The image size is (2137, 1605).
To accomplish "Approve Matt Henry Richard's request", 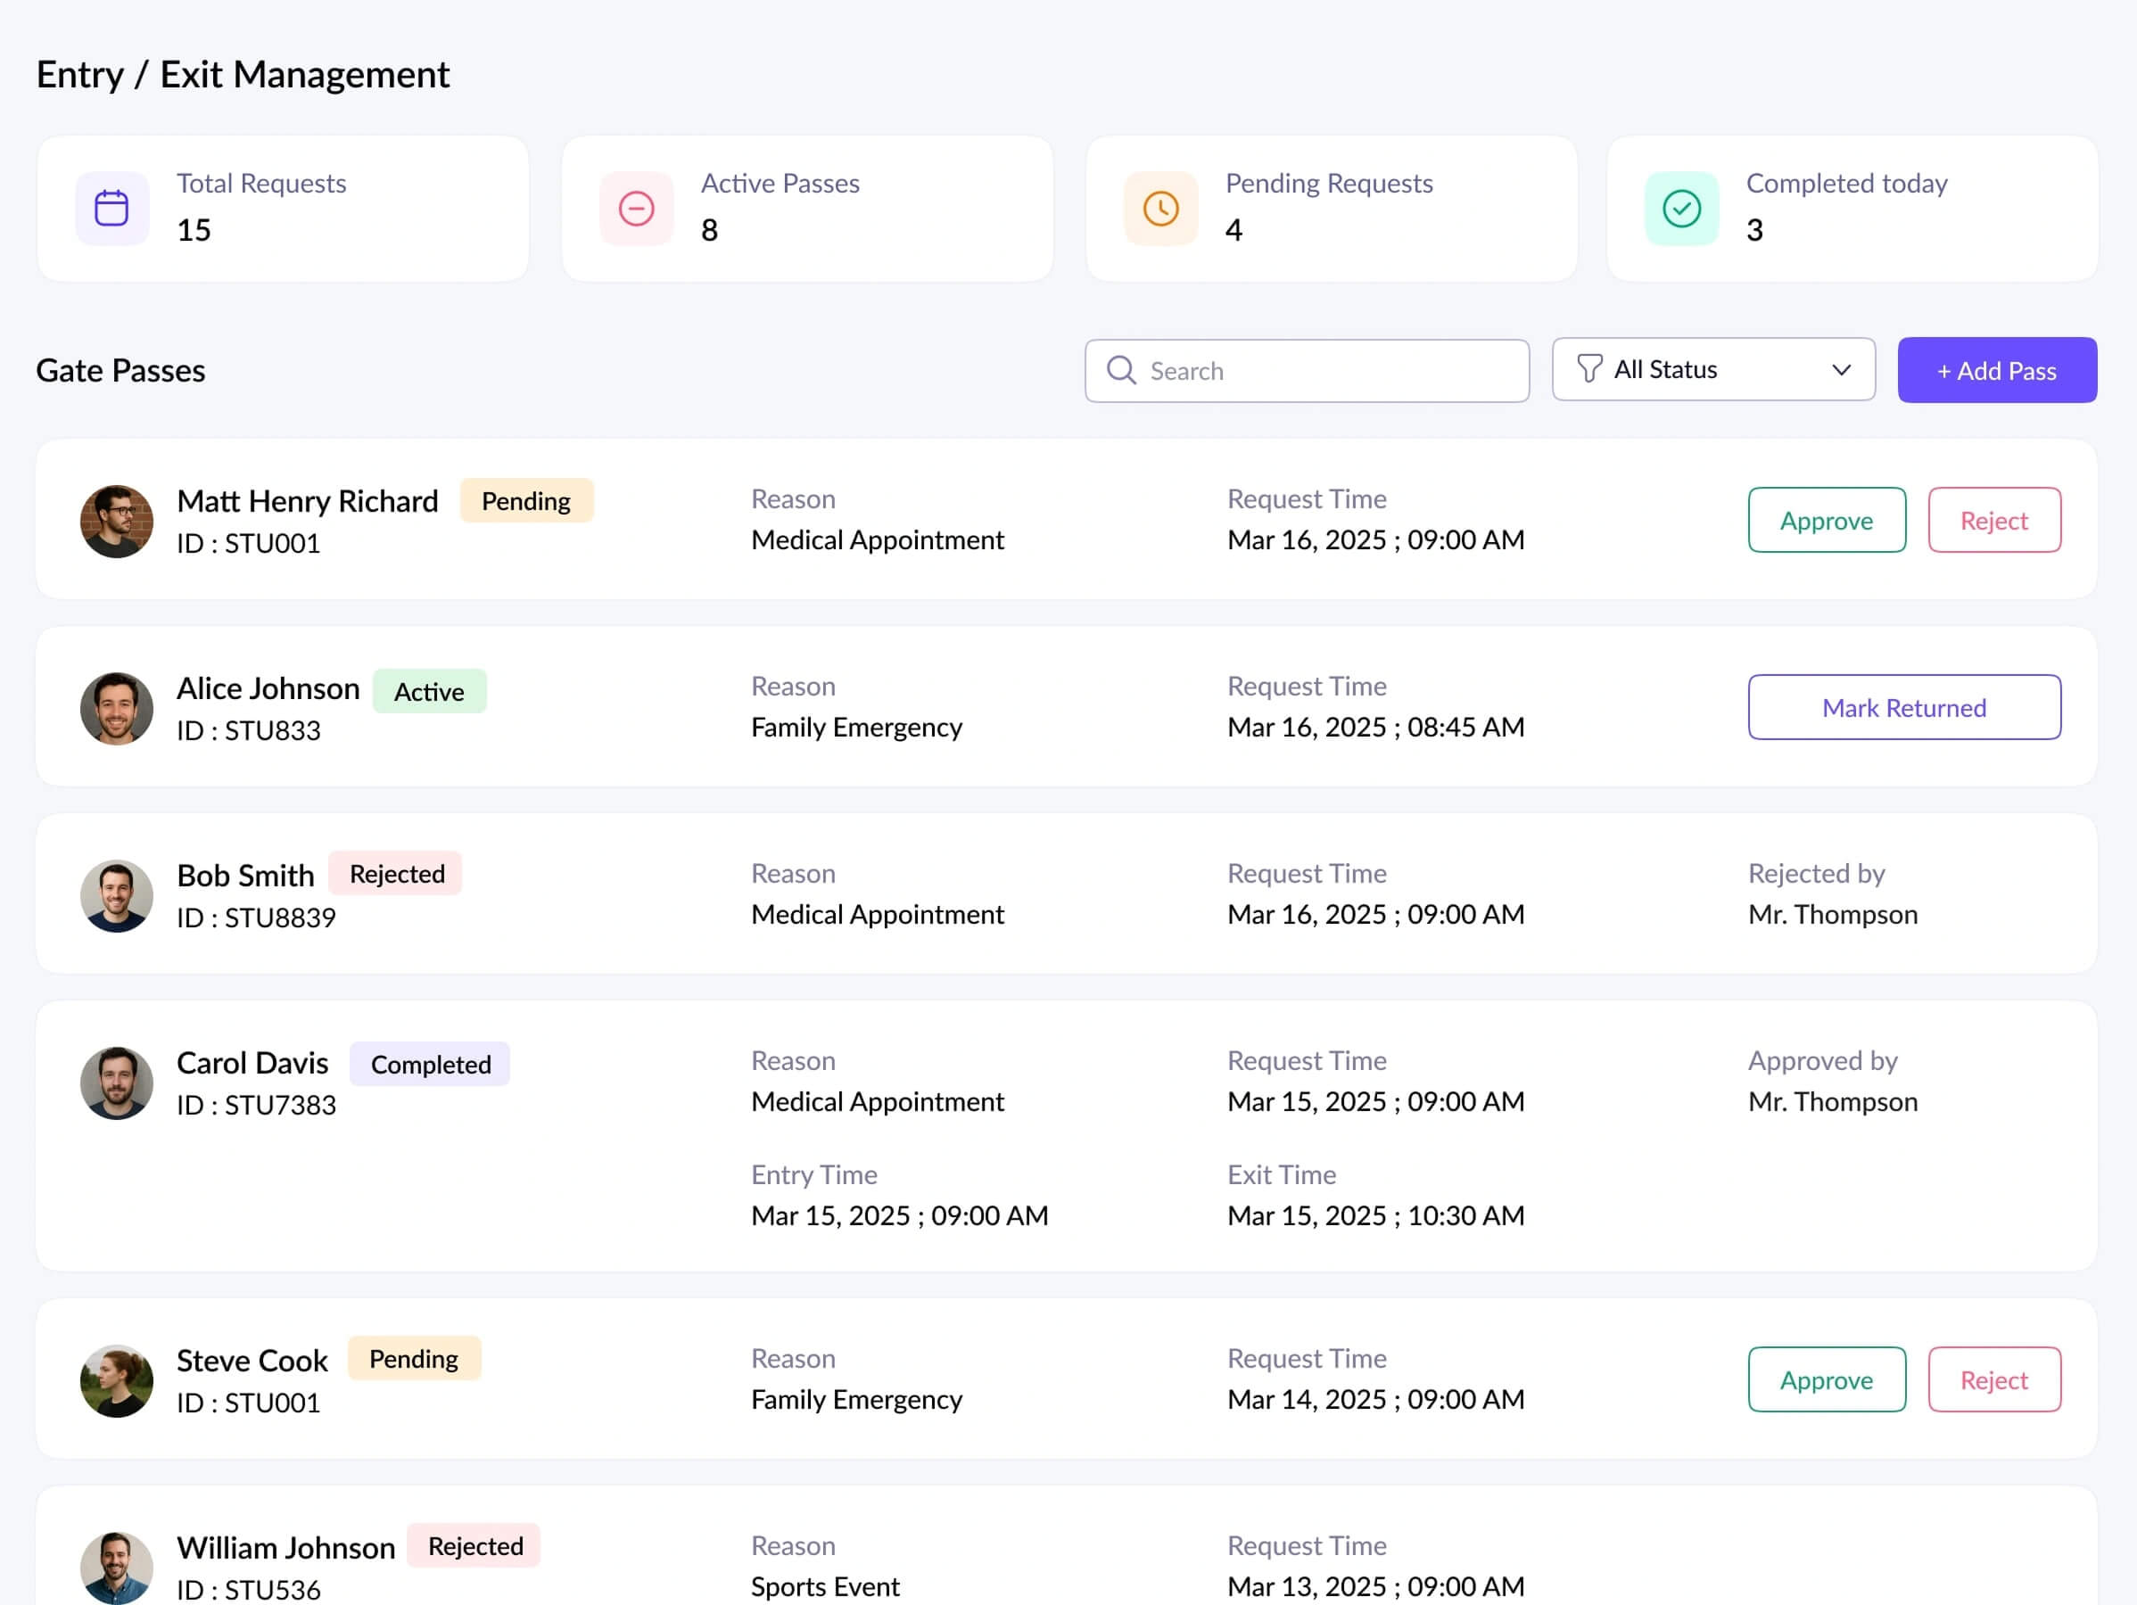I will coord(1825,521).
